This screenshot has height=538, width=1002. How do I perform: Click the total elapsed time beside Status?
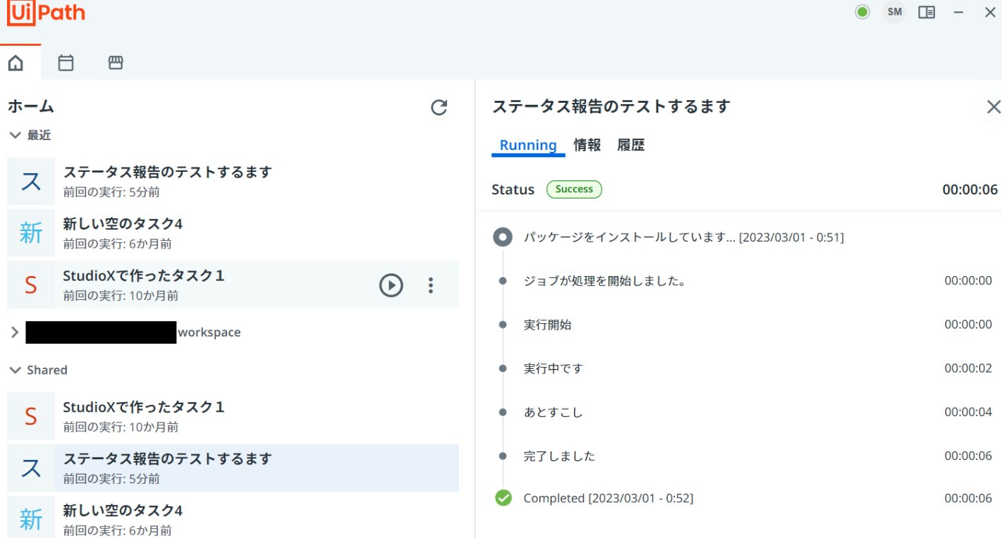click(x=970, y=189)
